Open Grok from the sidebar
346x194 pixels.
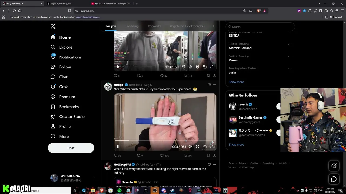click(59, 87)
